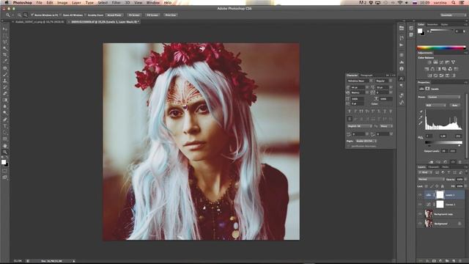
Task: Select the Eraser tool
Action: pos(5,94)
